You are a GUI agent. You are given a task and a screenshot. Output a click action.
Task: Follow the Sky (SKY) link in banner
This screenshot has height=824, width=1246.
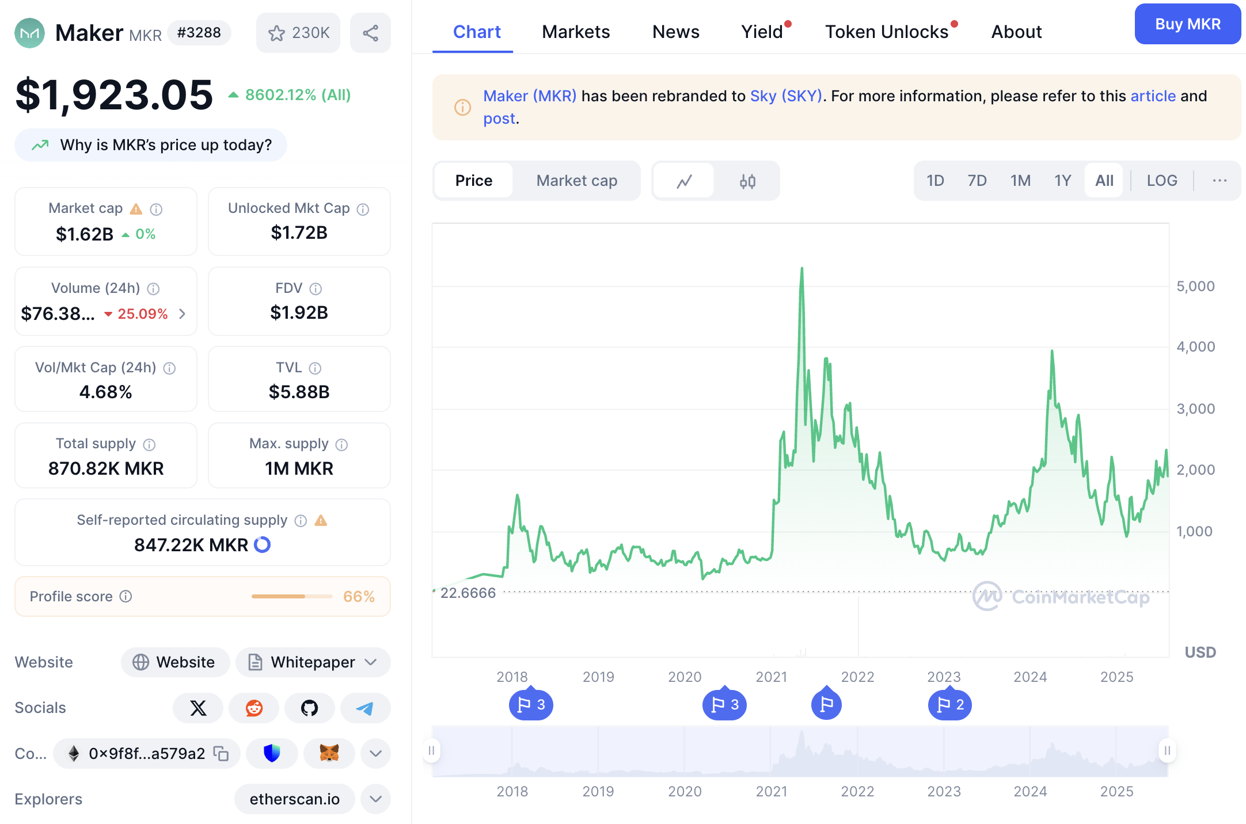click(x=786, y=96)
